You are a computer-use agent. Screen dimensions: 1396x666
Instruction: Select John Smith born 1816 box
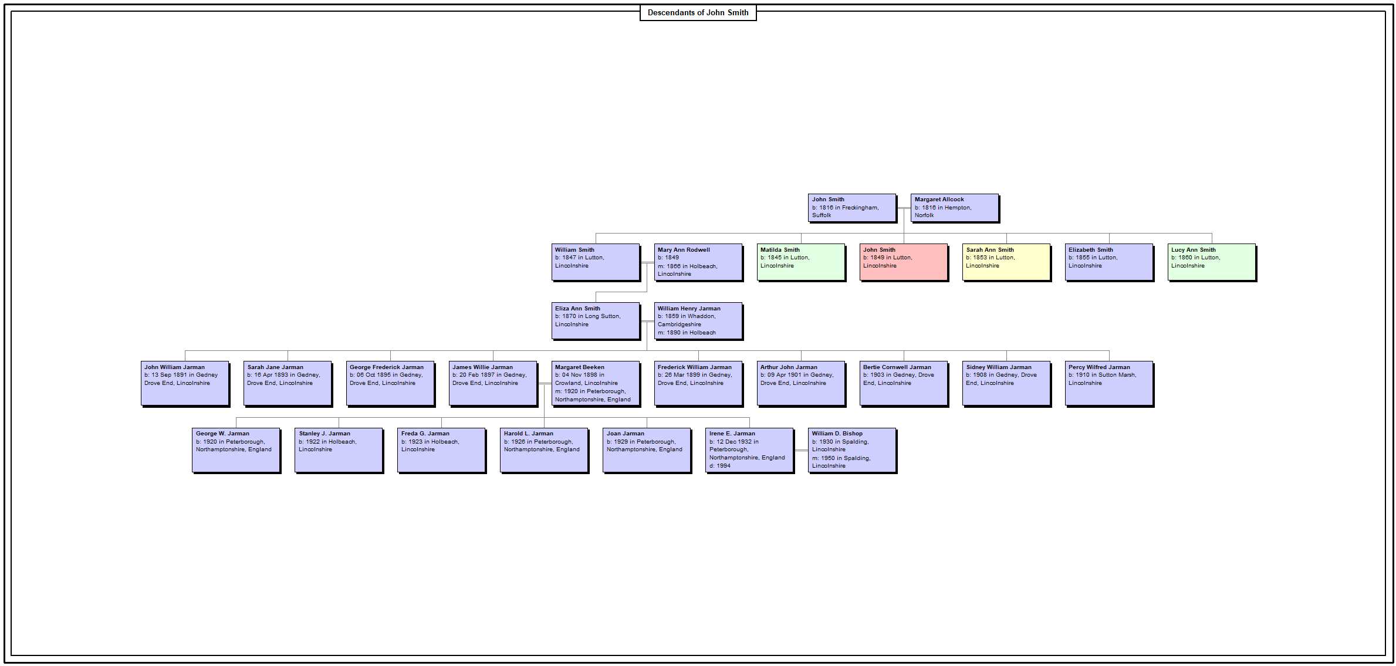pos(852,208)
